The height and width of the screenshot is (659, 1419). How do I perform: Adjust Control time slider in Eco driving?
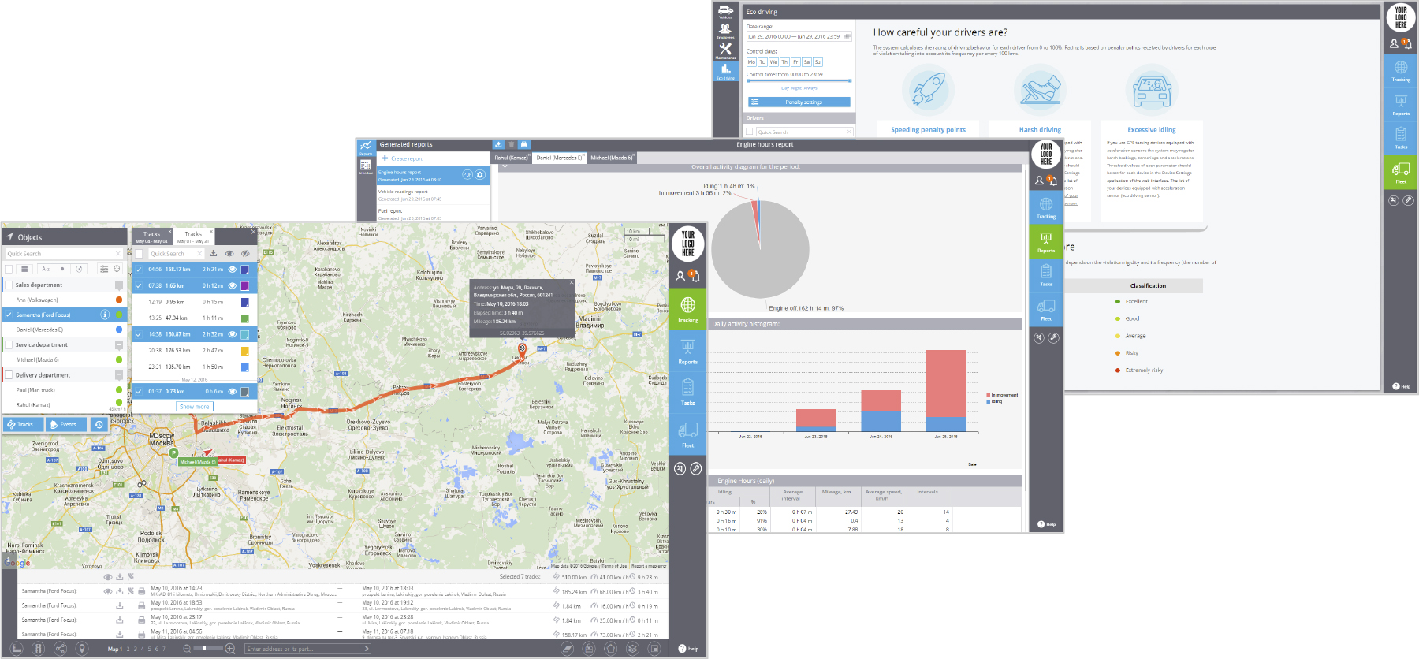[x=799, y=80]
